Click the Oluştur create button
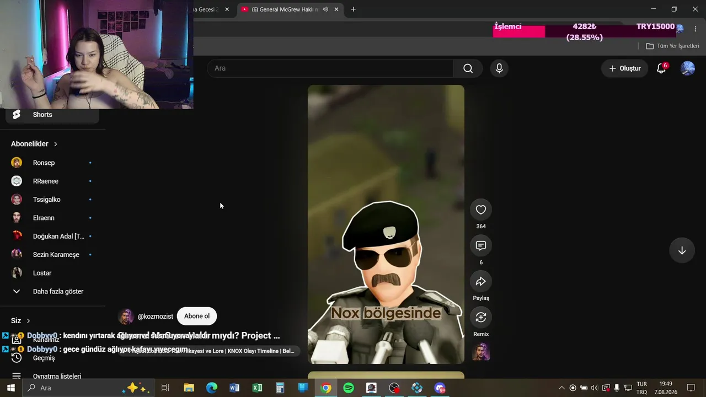 tap(624, 68)
